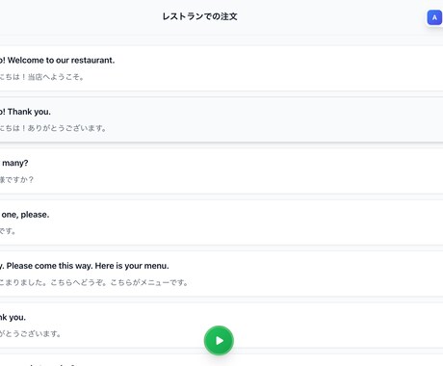The height and width of the screenshot is (366, 443).
Task: Tap the 'Please come this way. Here is your menu.' line
Action: click(221, 274)
